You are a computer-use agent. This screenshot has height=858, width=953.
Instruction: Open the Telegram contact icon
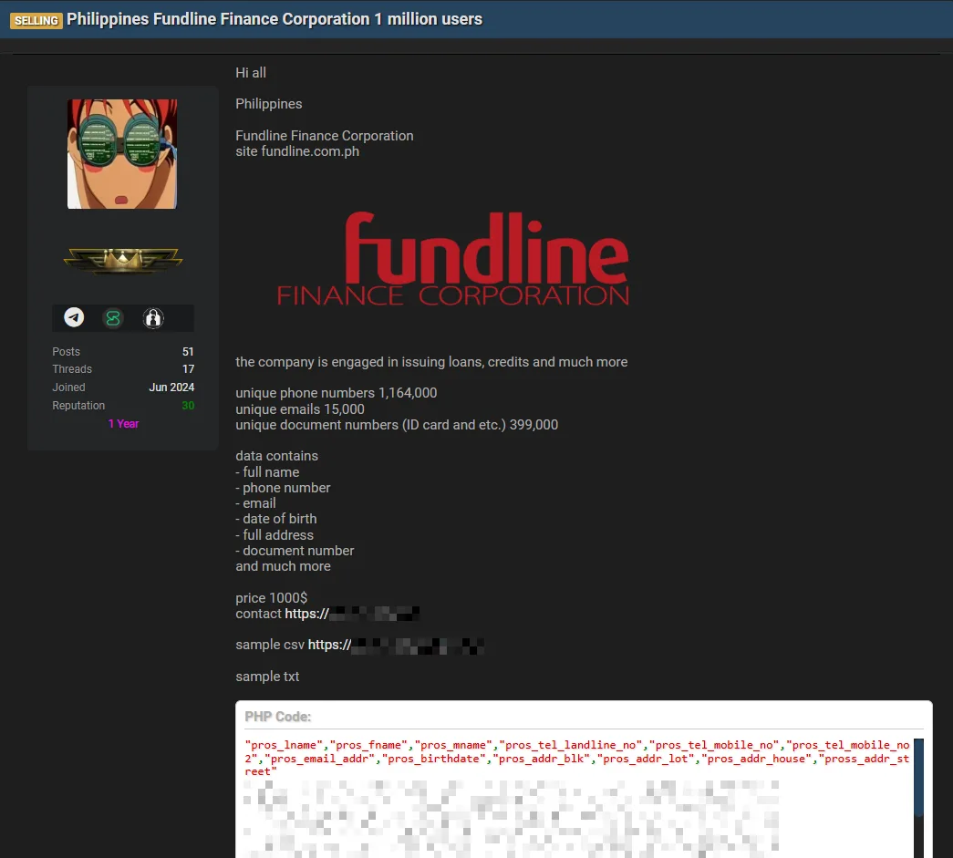[74, 317]
